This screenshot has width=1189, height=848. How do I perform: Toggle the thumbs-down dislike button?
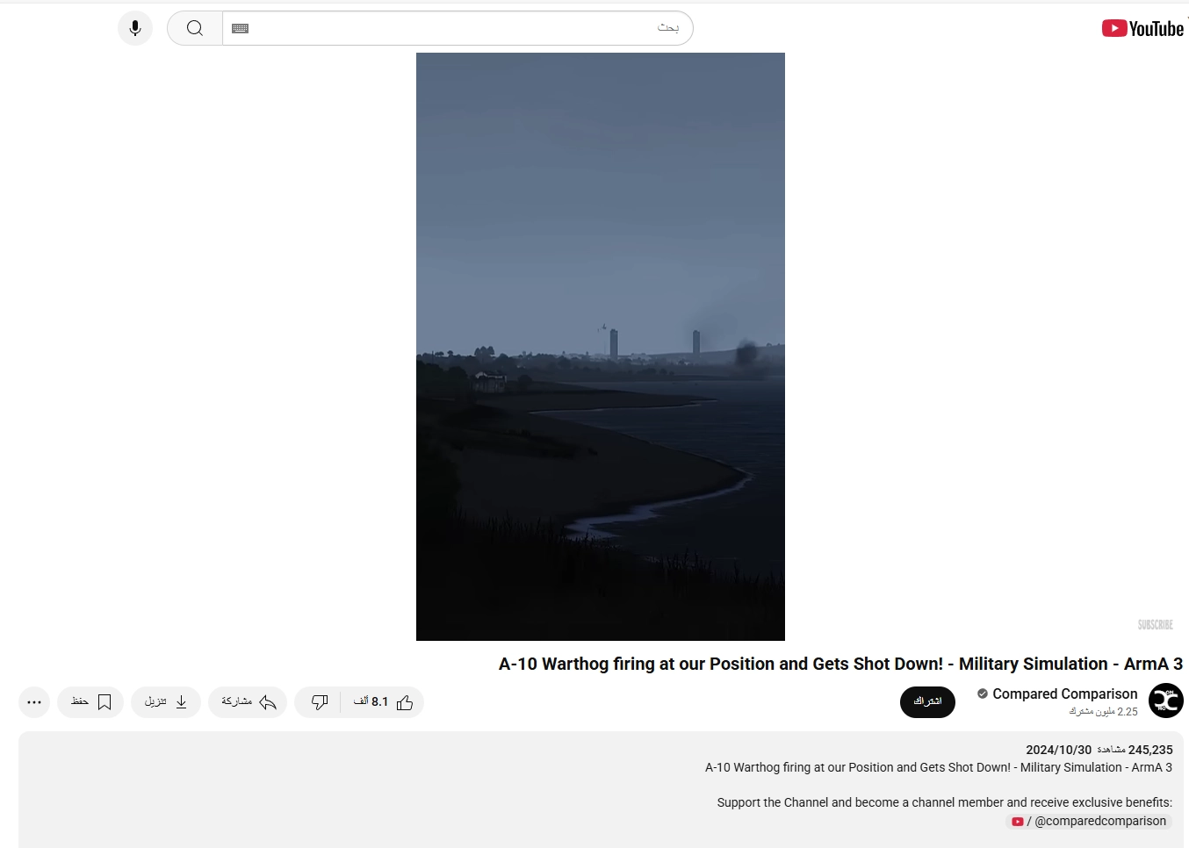[x=319, y=702]
